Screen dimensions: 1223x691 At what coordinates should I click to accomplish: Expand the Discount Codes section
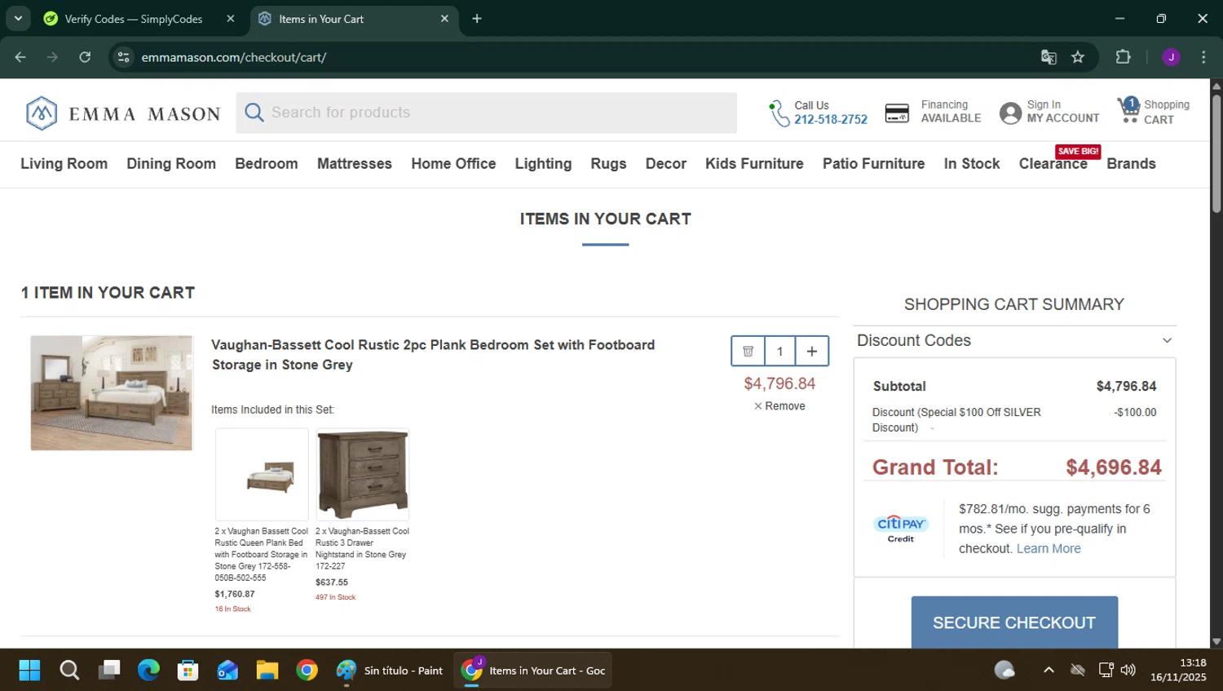[1014, 341]
